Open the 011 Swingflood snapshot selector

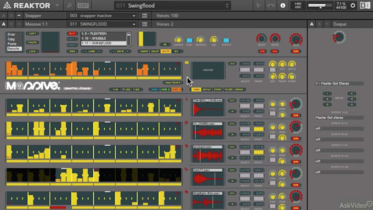click(x=172, y=5)
